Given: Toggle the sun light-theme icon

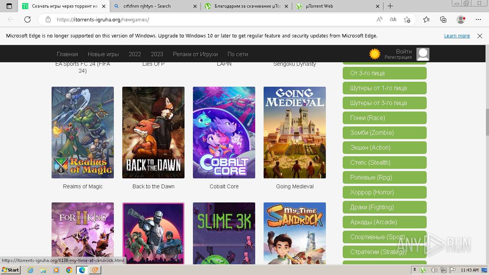Looking at the screenshot, I should (375, 54).
